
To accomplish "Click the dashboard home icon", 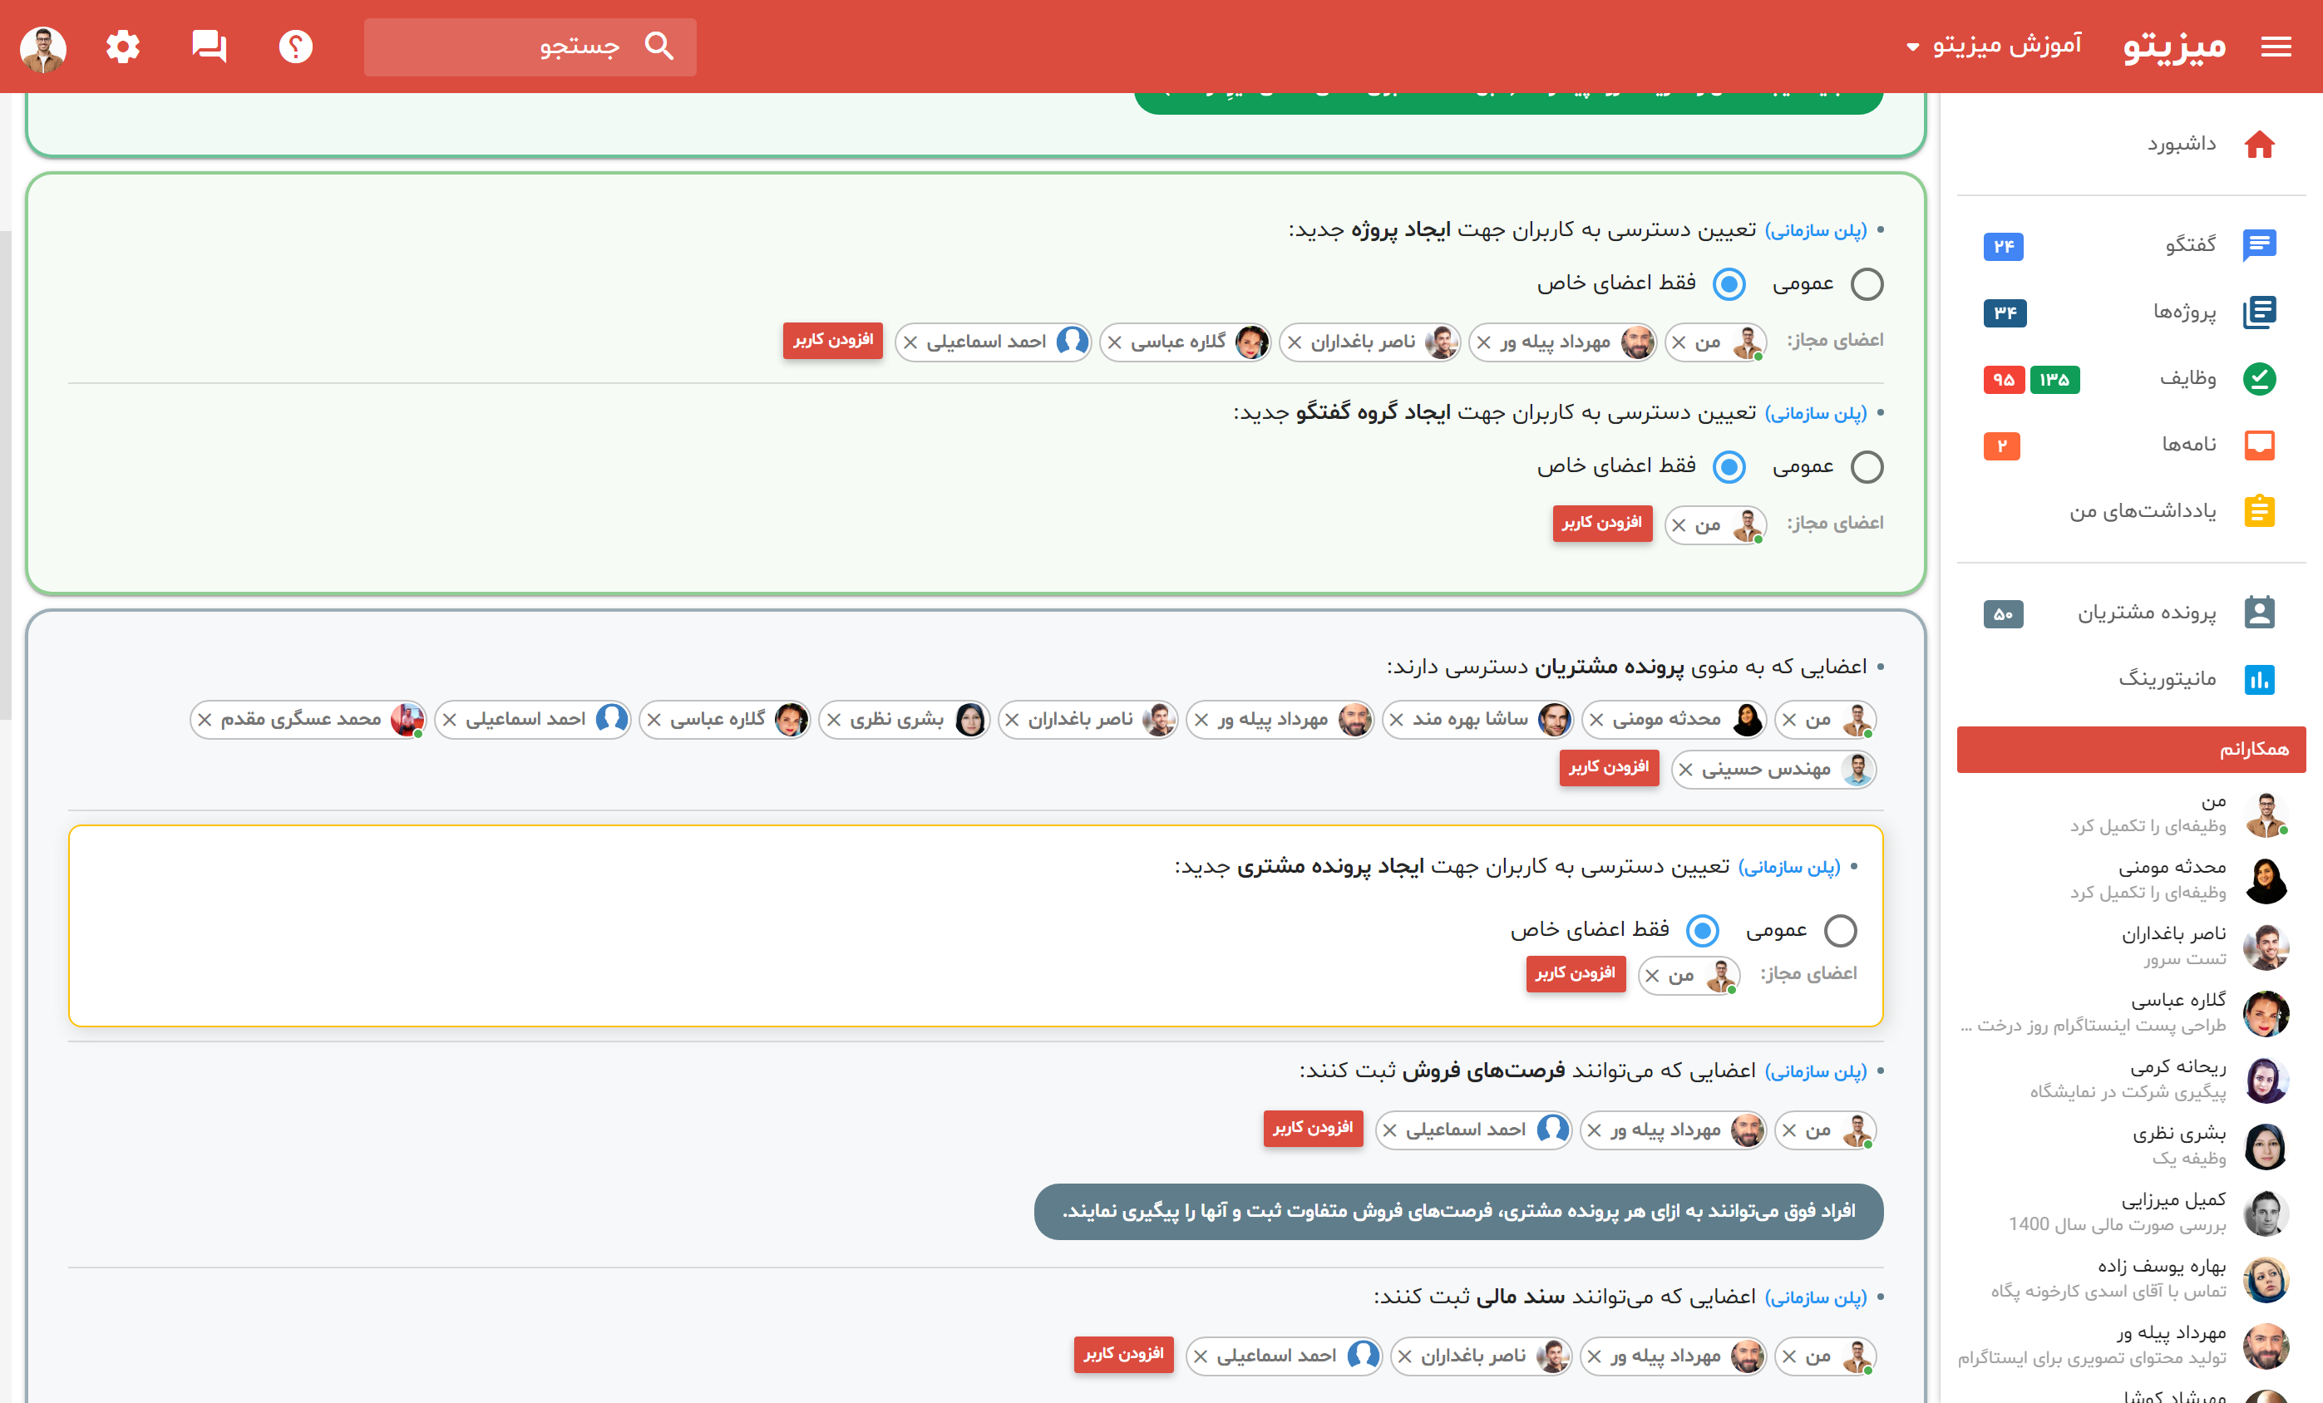I will click(2259, 144).
